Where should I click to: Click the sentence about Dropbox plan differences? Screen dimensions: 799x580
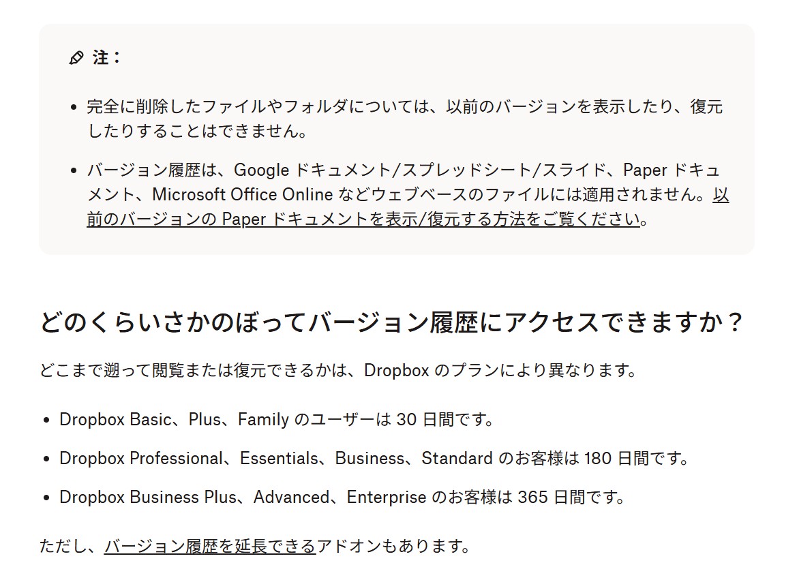coord(339,370)
